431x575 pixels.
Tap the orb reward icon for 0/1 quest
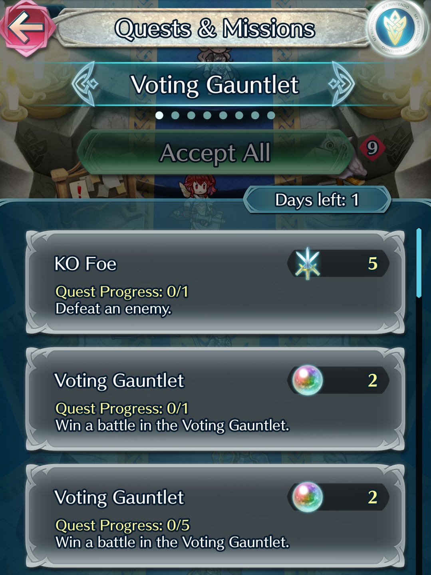coord(307,380)
